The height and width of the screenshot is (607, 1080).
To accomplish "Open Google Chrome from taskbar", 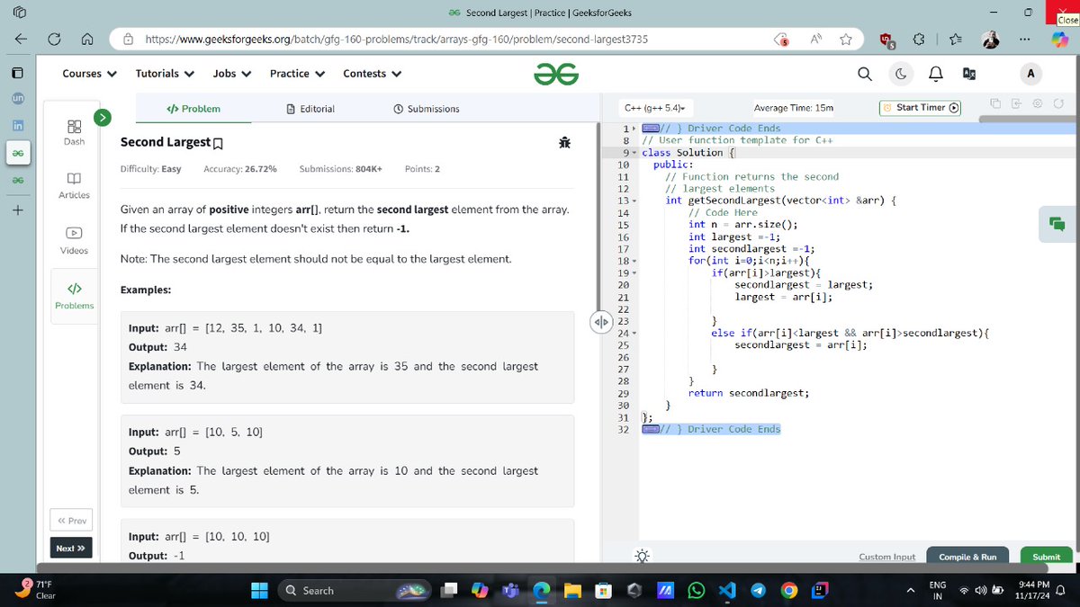I will [x=789, y=591].
